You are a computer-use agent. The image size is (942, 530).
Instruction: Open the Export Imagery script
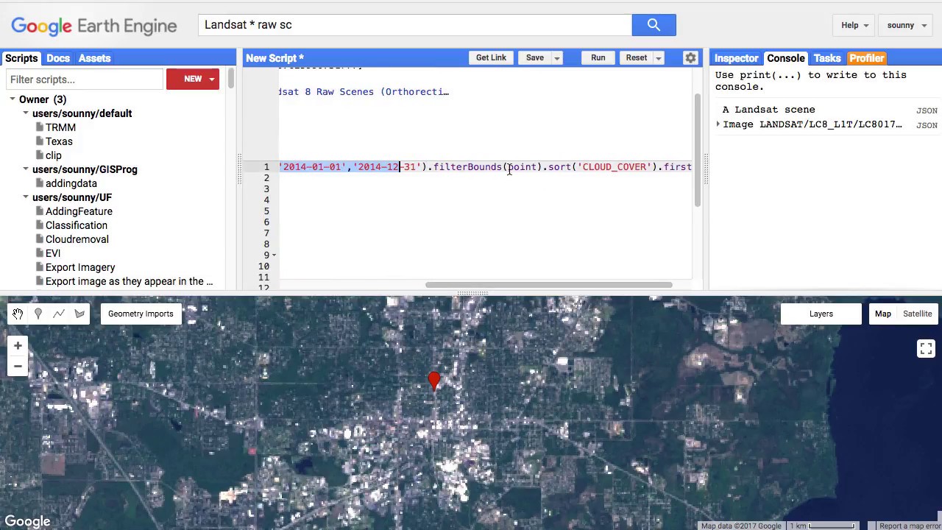pos(80,267)
